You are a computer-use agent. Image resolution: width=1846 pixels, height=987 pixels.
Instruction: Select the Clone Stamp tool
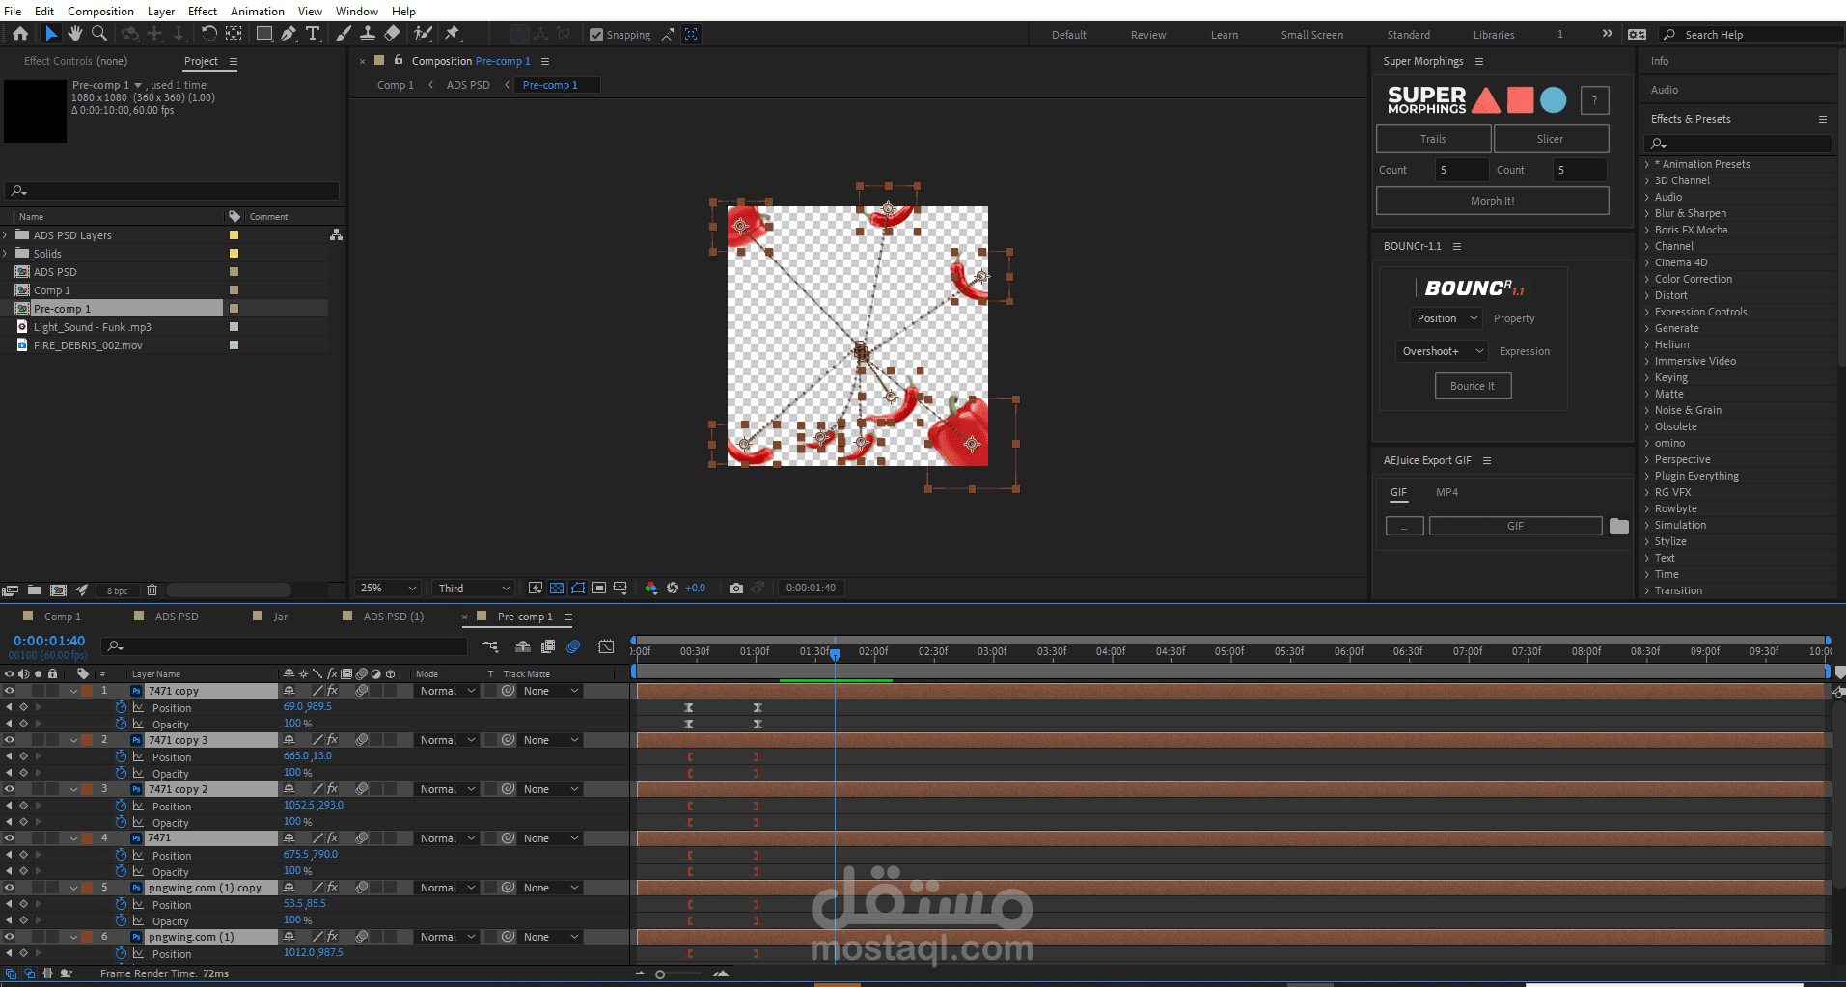(x=368, y=34)
